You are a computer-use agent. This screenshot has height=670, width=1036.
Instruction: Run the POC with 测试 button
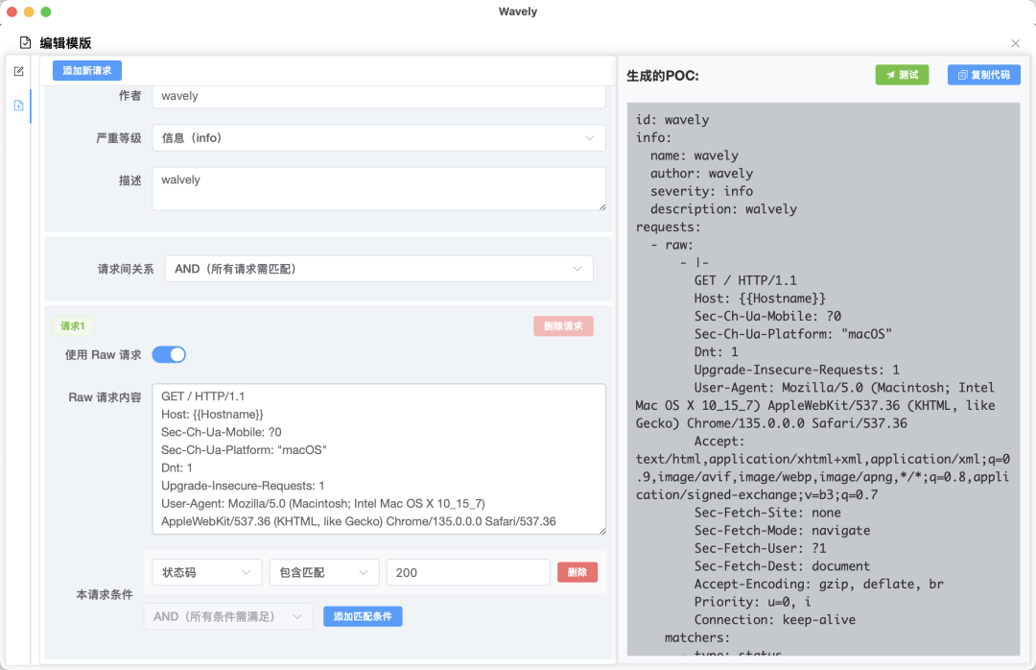[x=902, y=75]
